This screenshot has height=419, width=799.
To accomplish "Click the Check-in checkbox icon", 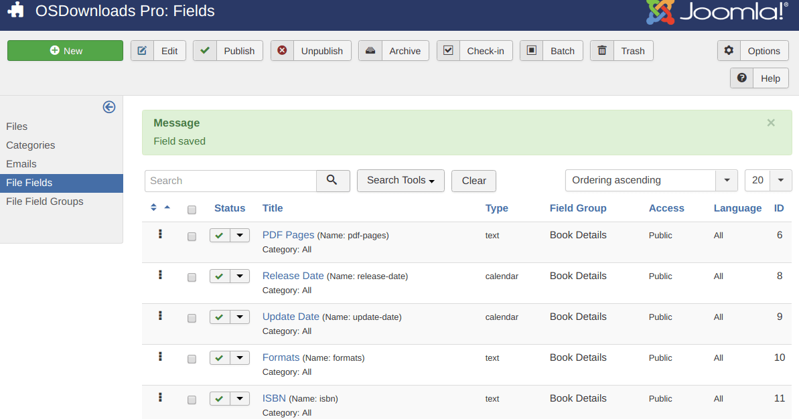I will pos(449,50).
